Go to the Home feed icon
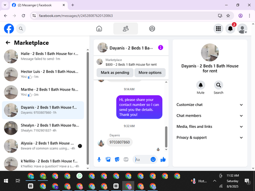Screen dimensions: 255x191 99,29
